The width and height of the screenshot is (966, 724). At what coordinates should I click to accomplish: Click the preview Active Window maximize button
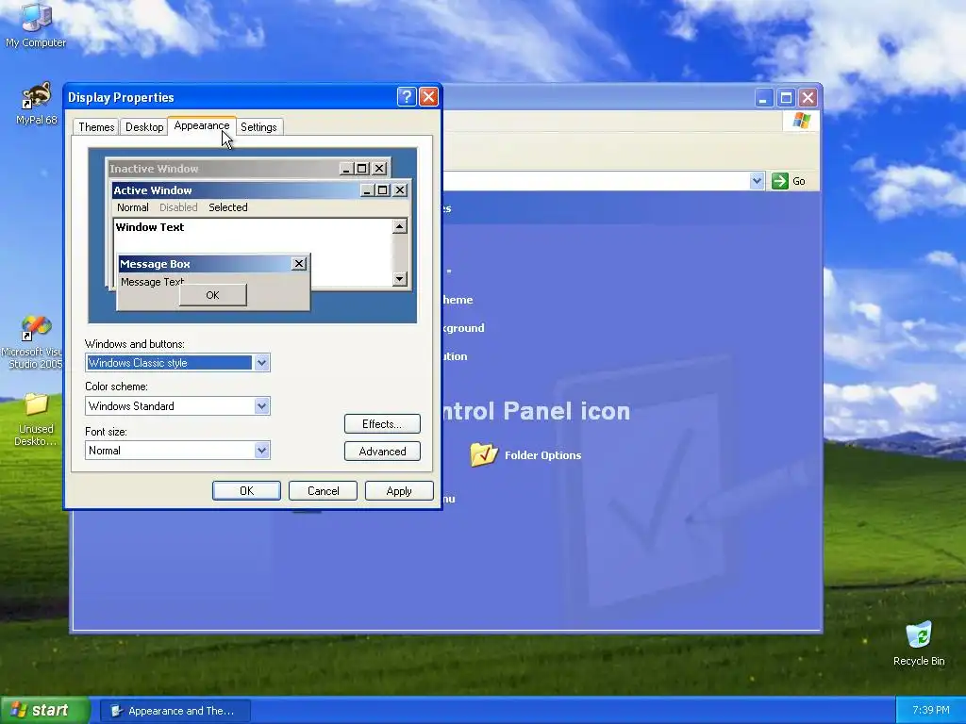(x=383, y=190)
